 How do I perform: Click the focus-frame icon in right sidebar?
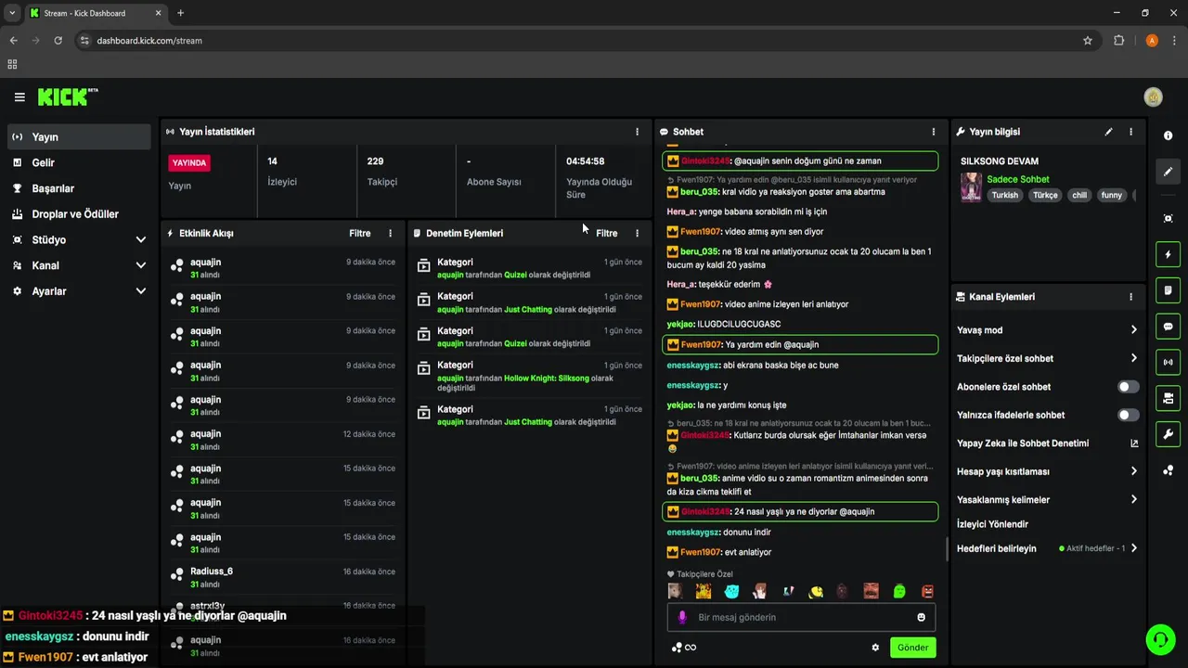(1168, 218)
